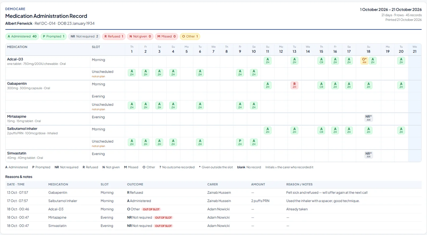The image size is (427, 235).
Task: Click the Gabapentin Morning CR badge on day 15
Action: [321, 85]
